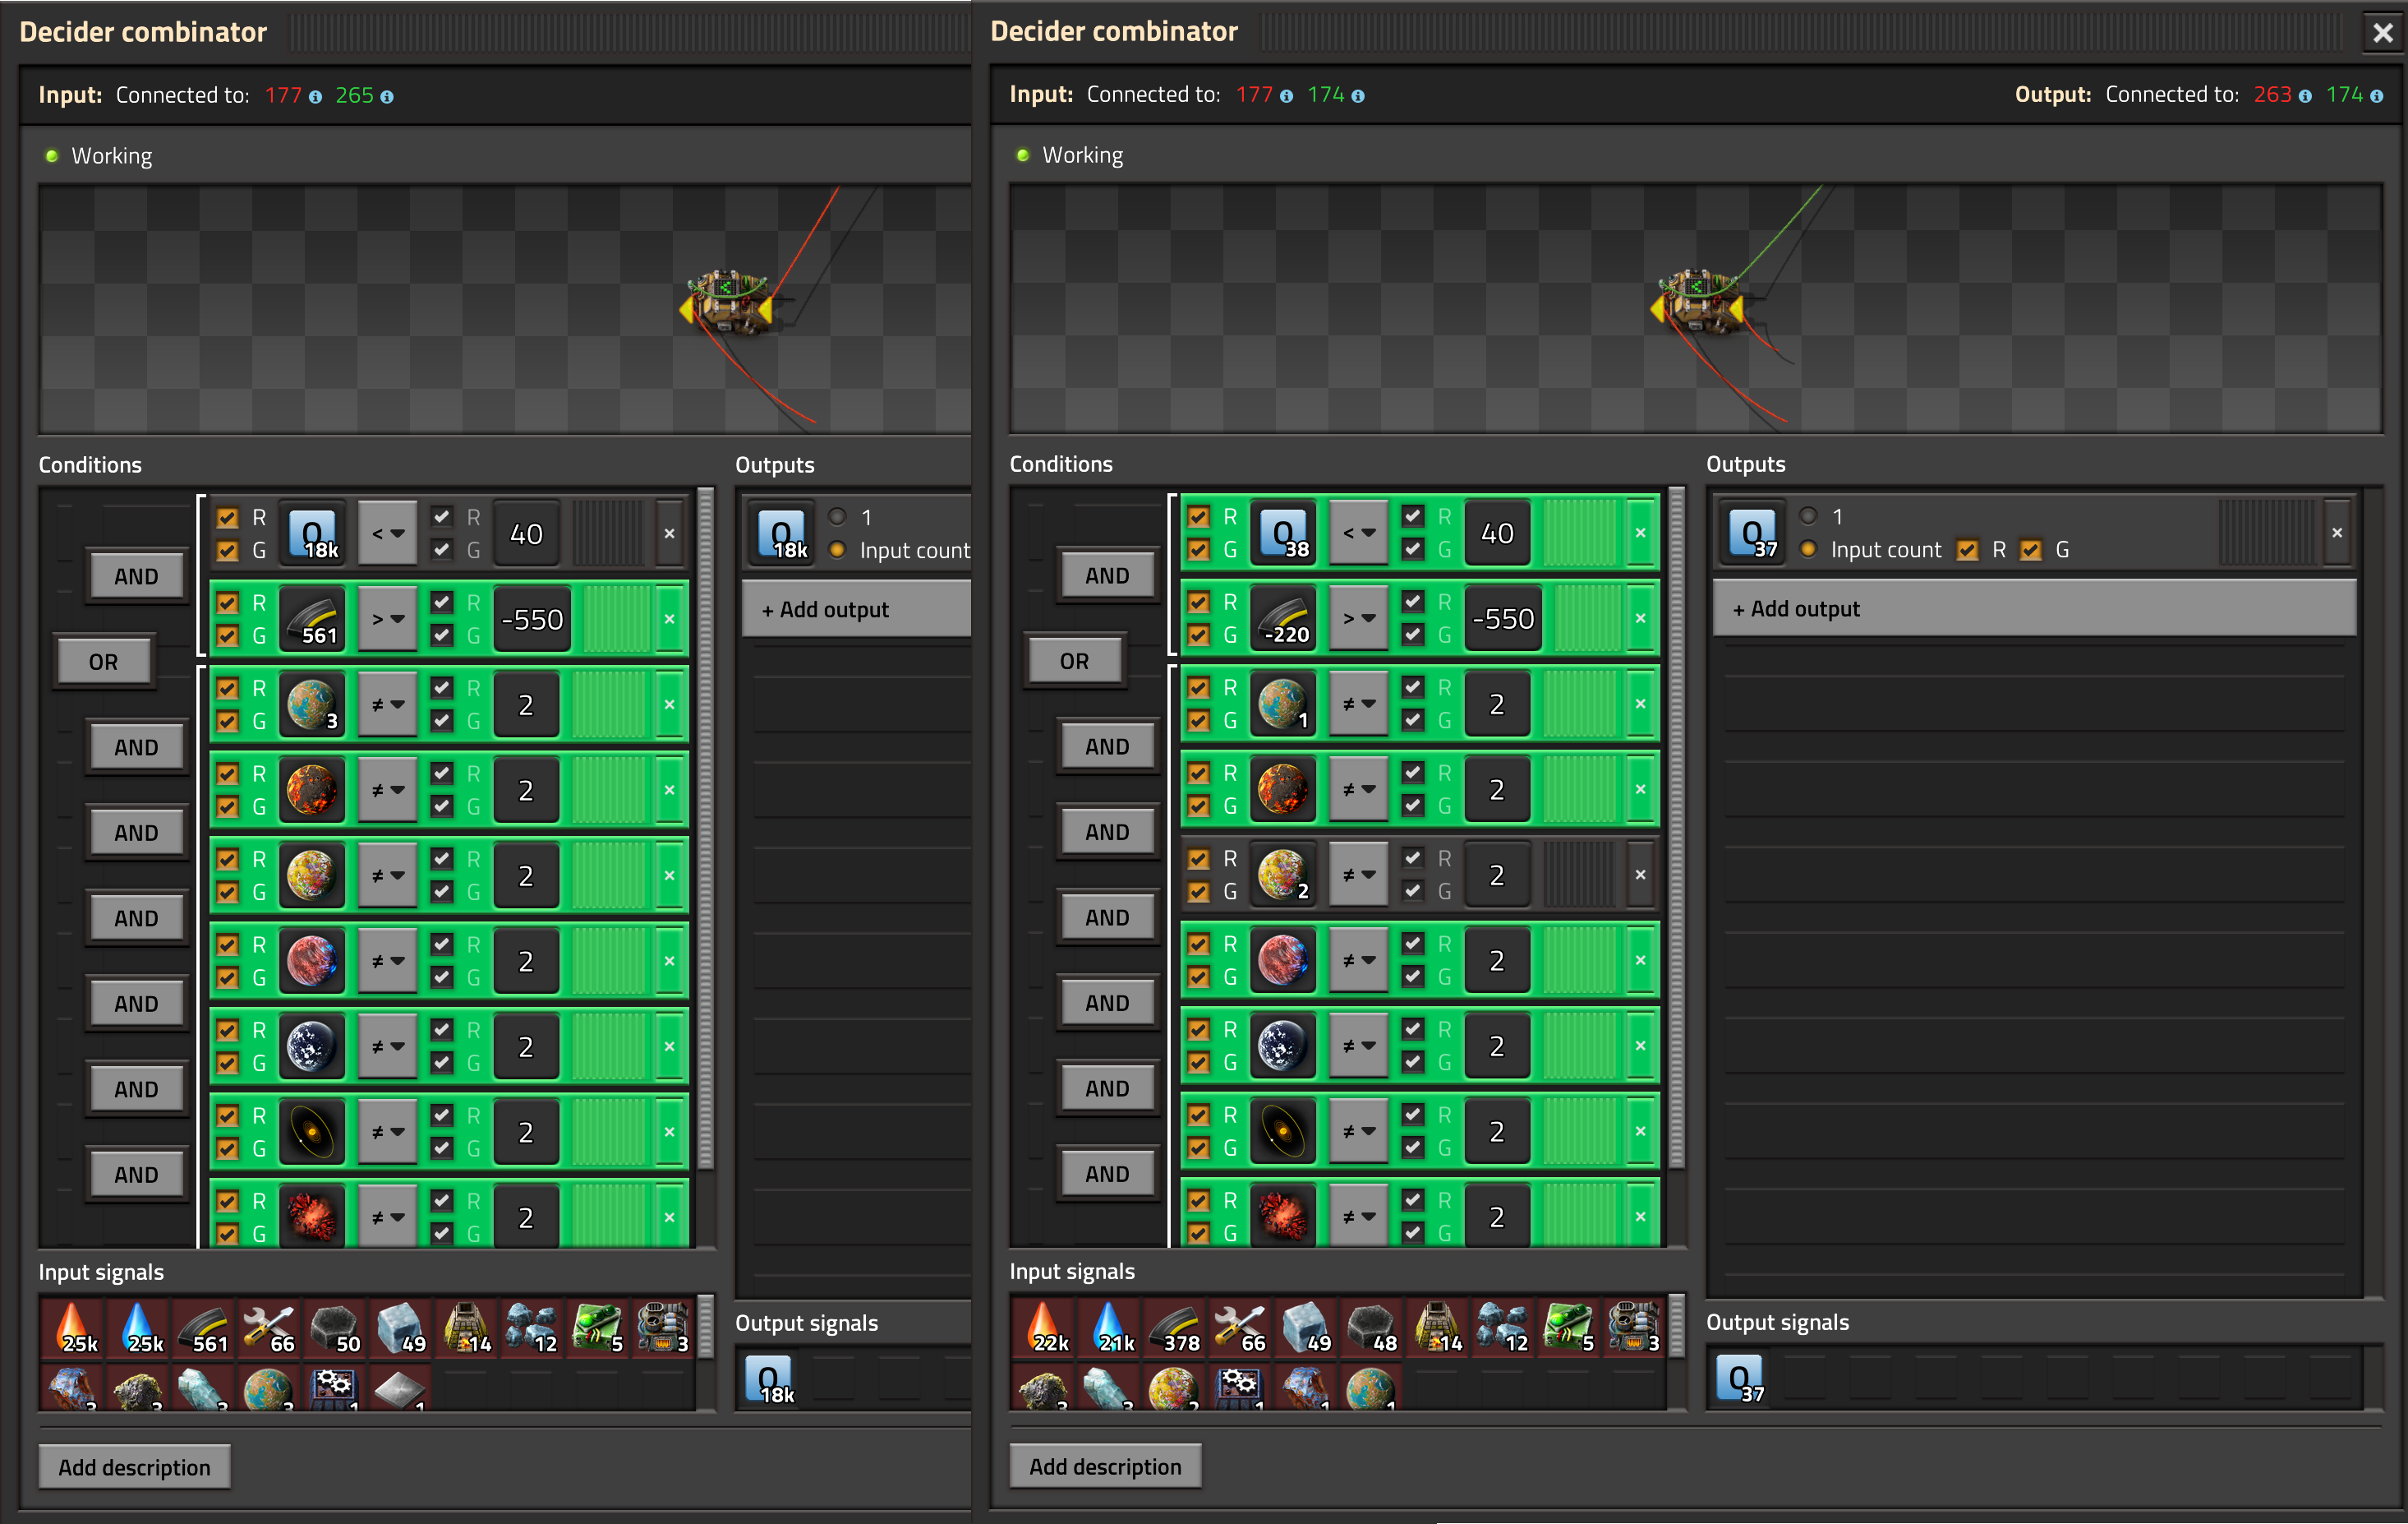
Task: Click info icon next to green 174 in right Output
Action: (2376, 96)
